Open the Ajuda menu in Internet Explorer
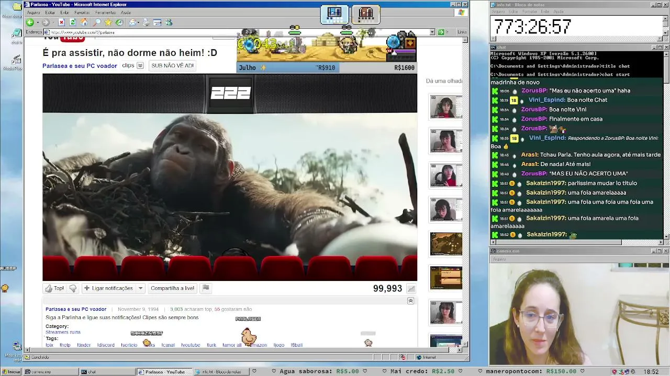This screenshot has height=376, width=670. tap(126, 13)
